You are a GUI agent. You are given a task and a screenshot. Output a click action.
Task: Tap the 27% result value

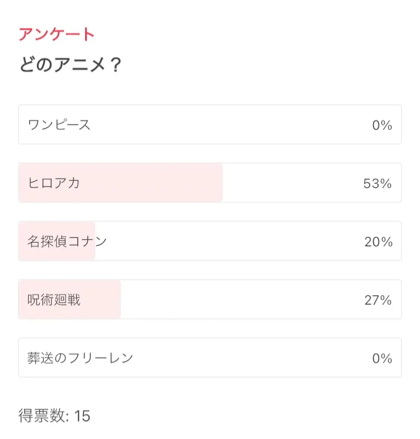378,300
